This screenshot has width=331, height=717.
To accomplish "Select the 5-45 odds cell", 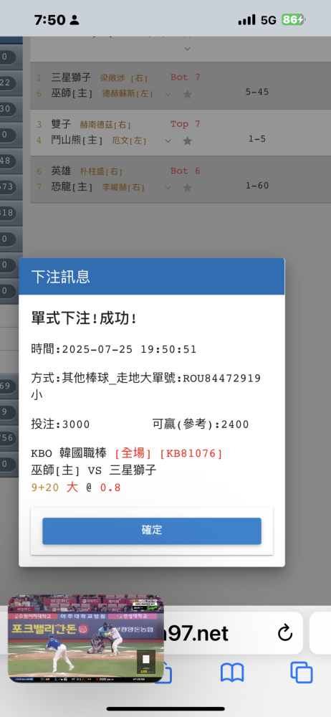I will [x=257, y=92].
